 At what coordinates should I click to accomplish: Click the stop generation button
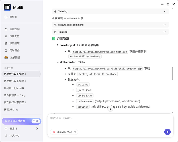pos(167,132)
